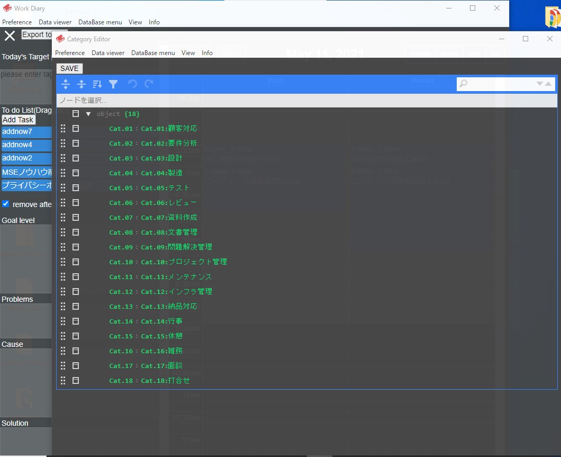Image resolution: width=561 pixels, height=457 pixels.
Task: Open Data viewer menu in Work Diary window
Action: click(55, 22)
